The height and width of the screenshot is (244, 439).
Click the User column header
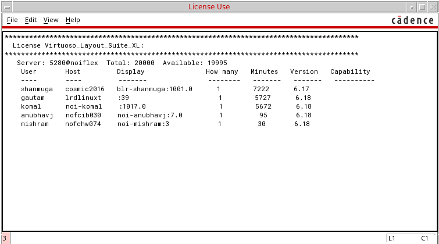pyautogui.click(x=28, y=71)
